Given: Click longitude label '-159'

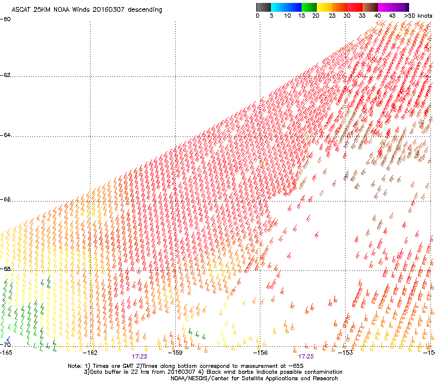Looking at the screenshot, I should coord(175,353).
